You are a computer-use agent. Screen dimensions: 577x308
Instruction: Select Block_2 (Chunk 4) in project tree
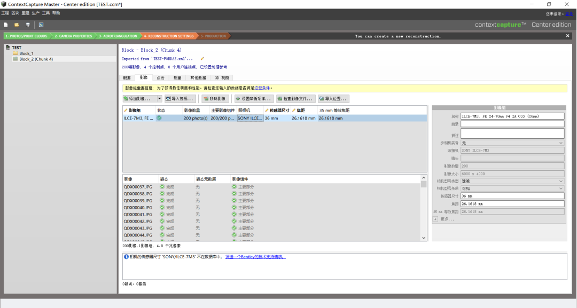tap(36, 59)
